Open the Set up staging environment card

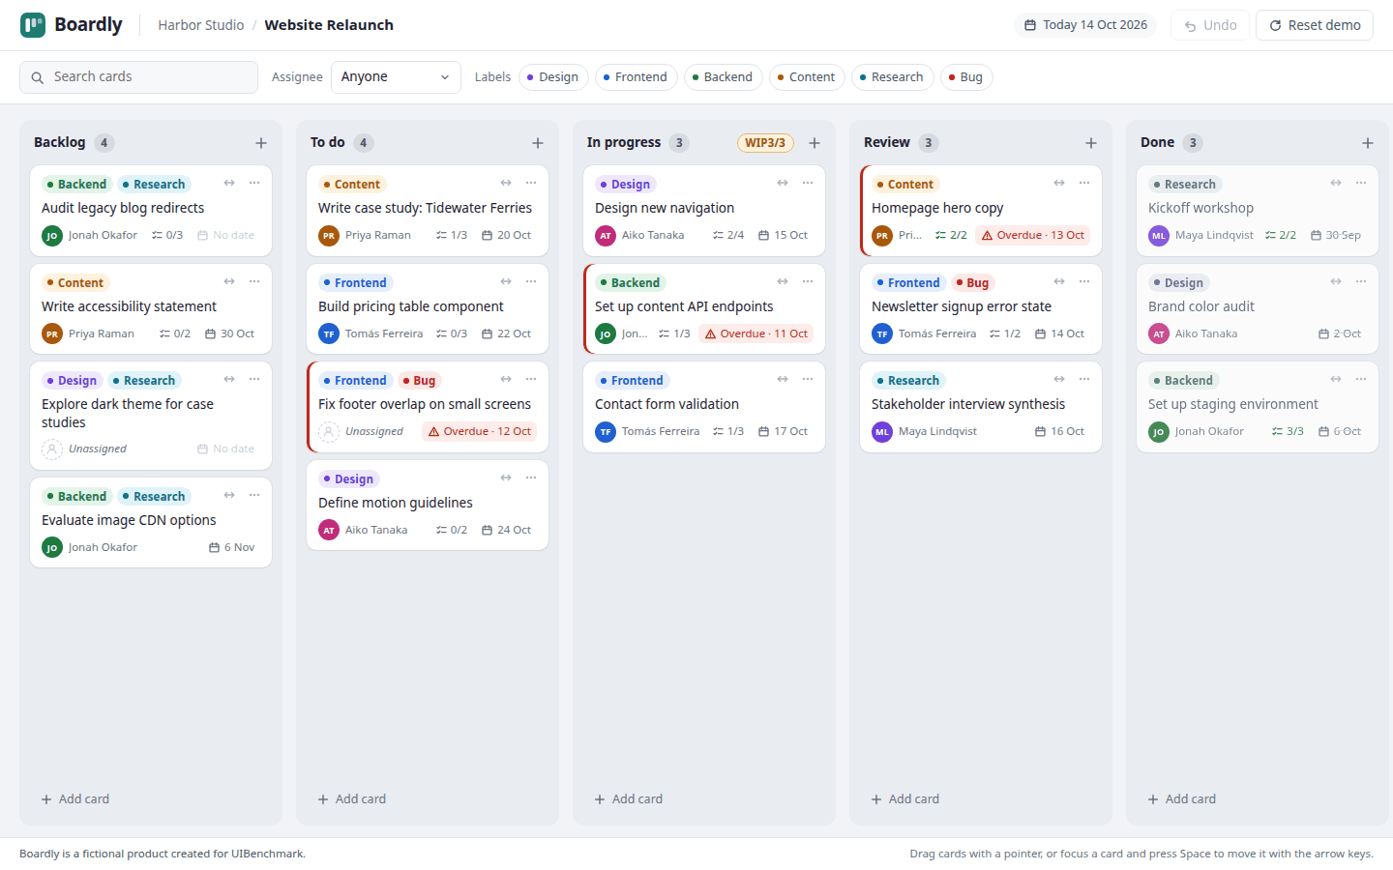click(1258, 407)
